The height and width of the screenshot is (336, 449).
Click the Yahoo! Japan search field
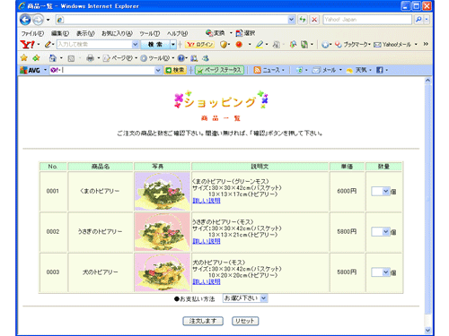[367, 20]
